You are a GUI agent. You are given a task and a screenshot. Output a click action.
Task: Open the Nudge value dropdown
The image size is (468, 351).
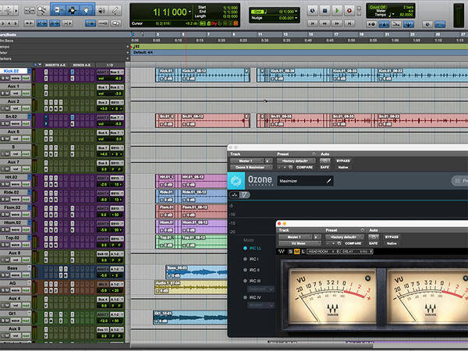(x=296, y=18)
